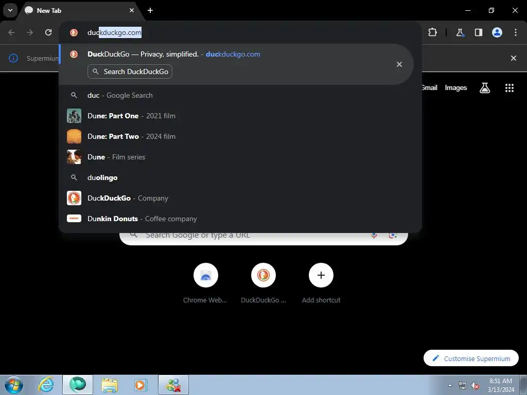The image size is (527, 395).
Task: Open the profile avatar menu
Action: tap(497, 32)
